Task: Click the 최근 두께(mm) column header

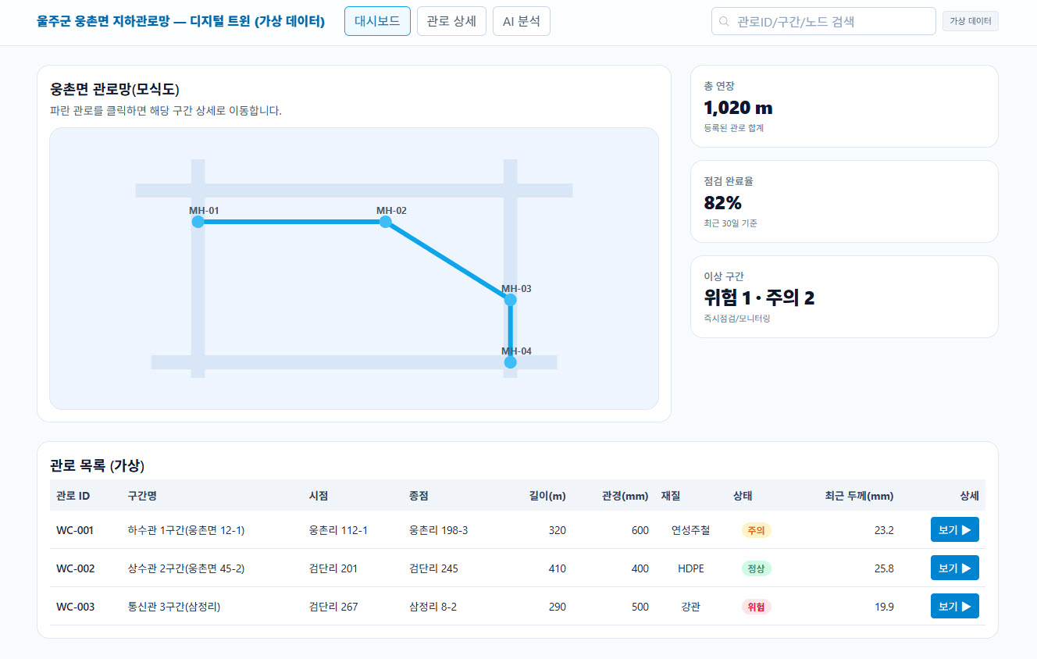Action: point(859,496)
